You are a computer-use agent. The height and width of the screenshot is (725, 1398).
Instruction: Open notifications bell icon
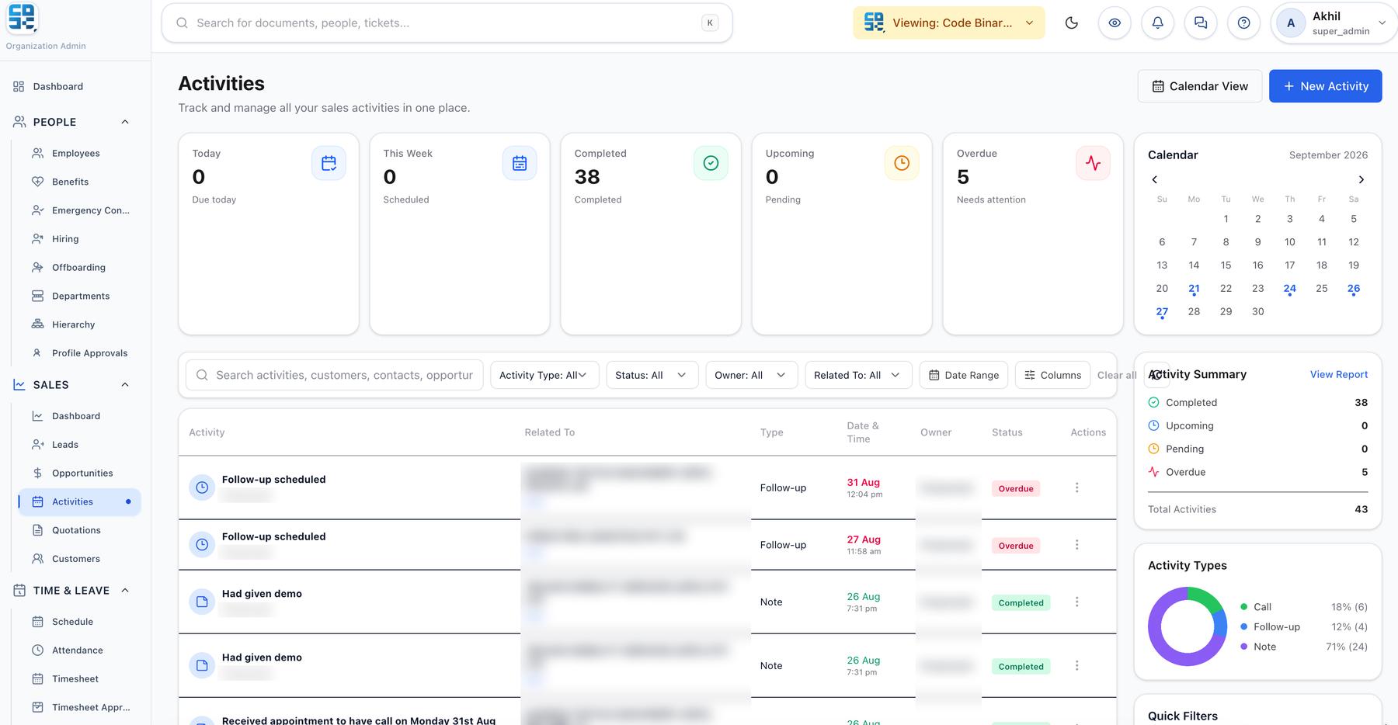(x=1157, y=23)
